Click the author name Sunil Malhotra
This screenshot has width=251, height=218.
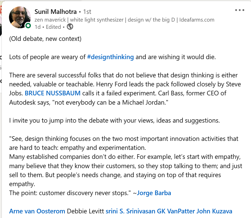[55, 12]
